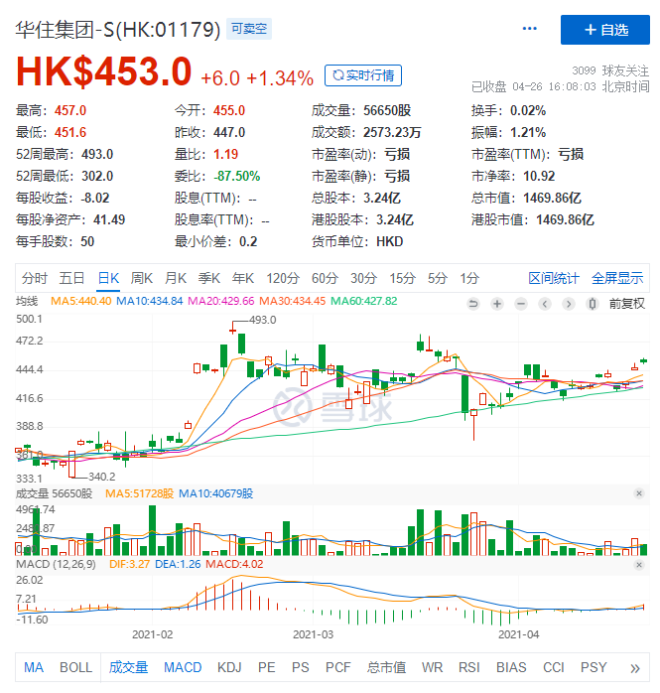
Task: Click the stock title 华住集团-S(HK:01179)
Action: click(118, 30)
